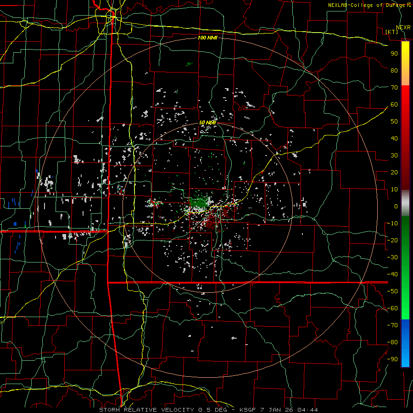Click the -30 scale value
Viewport: 413px width, 413px height.
(x=392, y=257)
